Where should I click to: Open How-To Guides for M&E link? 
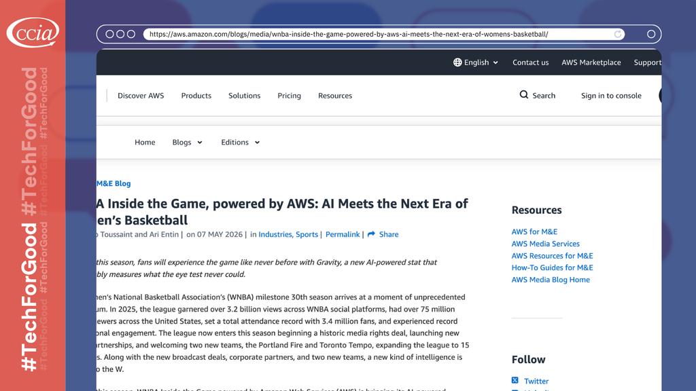552,267
